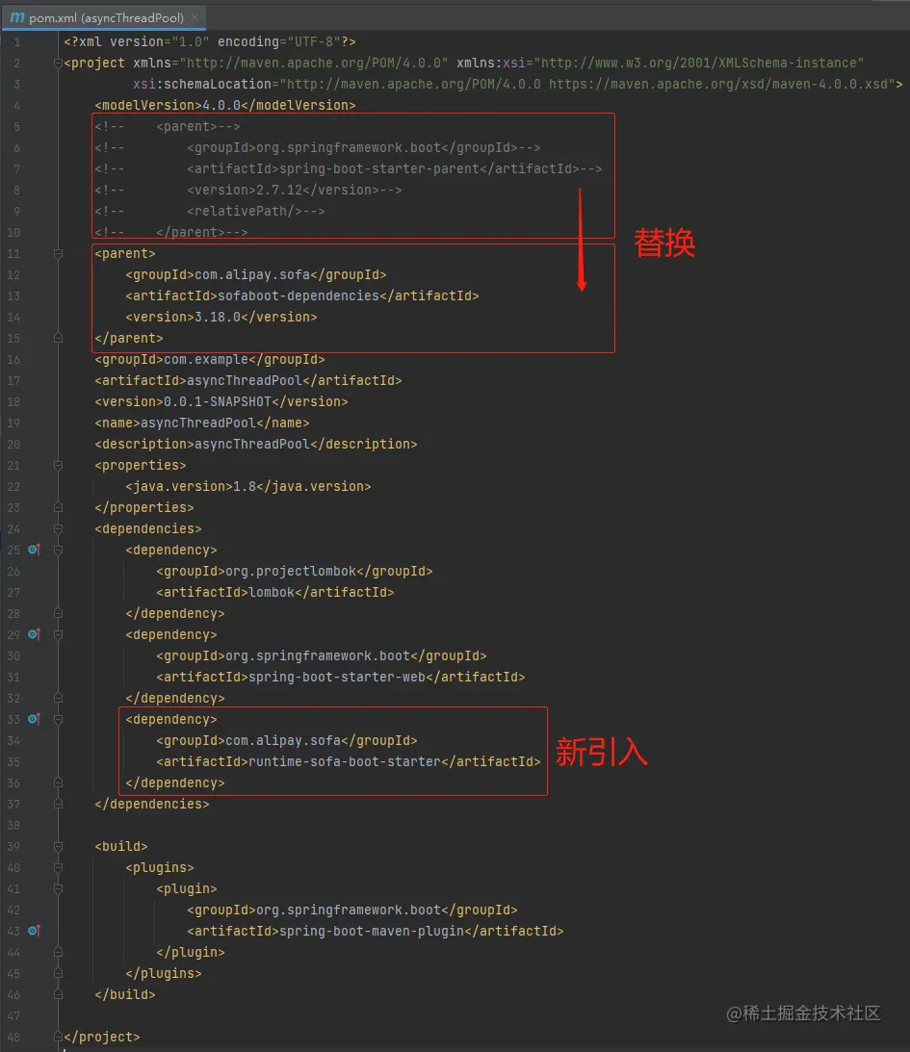Screen dimensions: 910x1052
Task: Click groupId 'com.alipay.sofa' in parent block
Action: click(x=252, y=274)
